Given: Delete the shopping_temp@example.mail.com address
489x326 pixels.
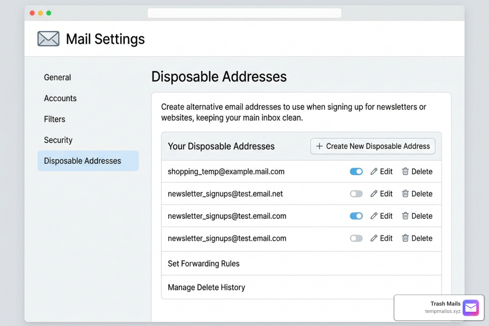Looking at the screenshot, I should click(x=417, y=172).
